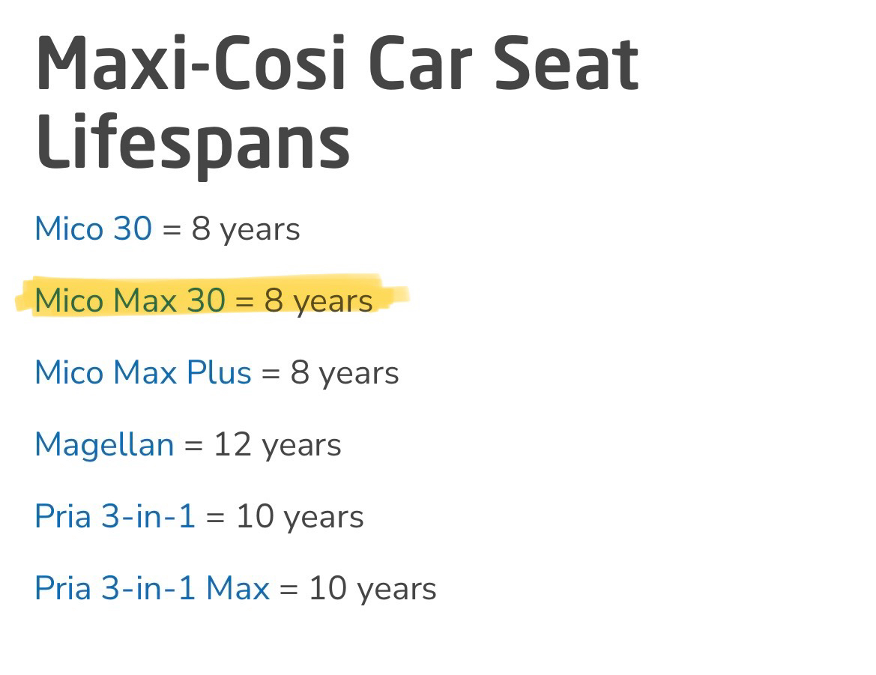Screen dimensions: 876x675
Task: Click the '12 years' lifespan text
Action: point(278,446)
